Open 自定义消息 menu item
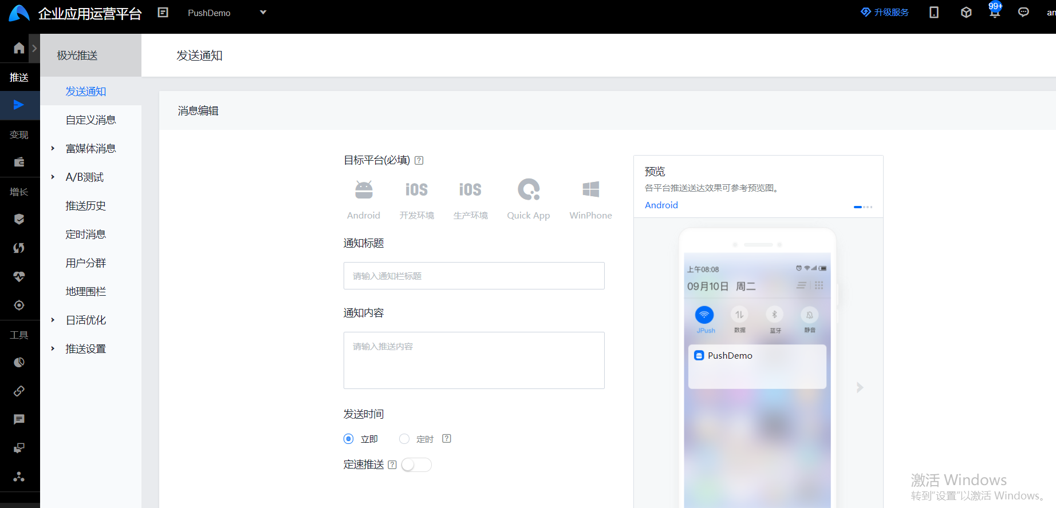The height and width of the screenshot is (508, 1056). (90, 120)
